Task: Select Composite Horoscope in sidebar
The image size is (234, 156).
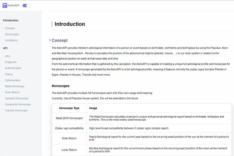Action: (x=18, y=105)
